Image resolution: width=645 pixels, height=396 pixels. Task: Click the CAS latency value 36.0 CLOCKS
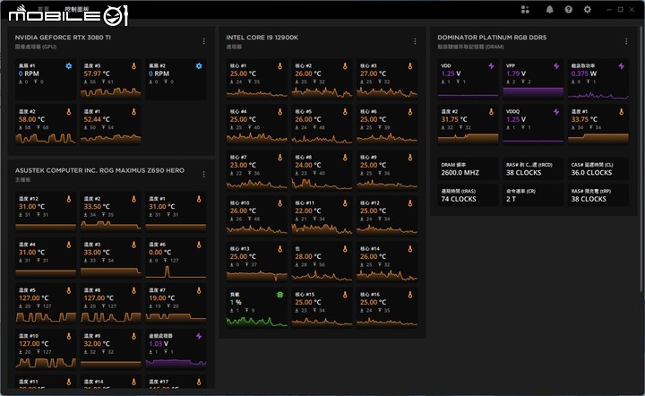click(591, 173)
